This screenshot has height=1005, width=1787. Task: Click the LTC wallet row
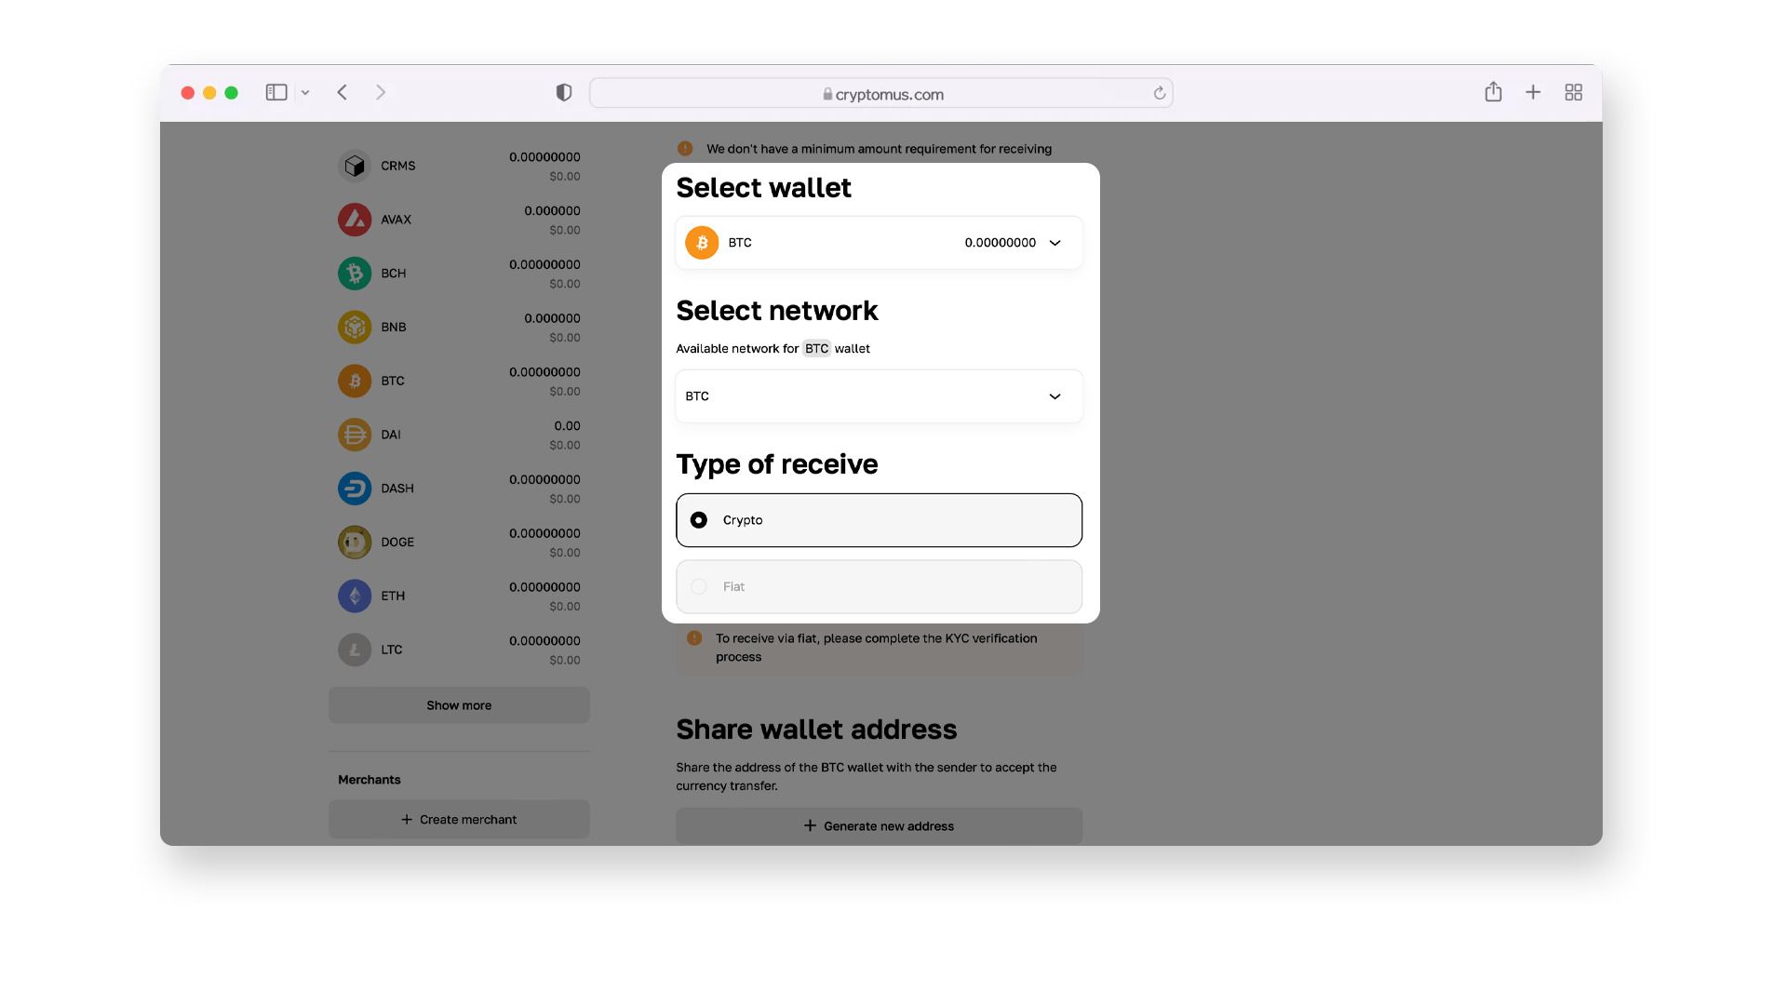pyautogui.click(x=459, y=650)
